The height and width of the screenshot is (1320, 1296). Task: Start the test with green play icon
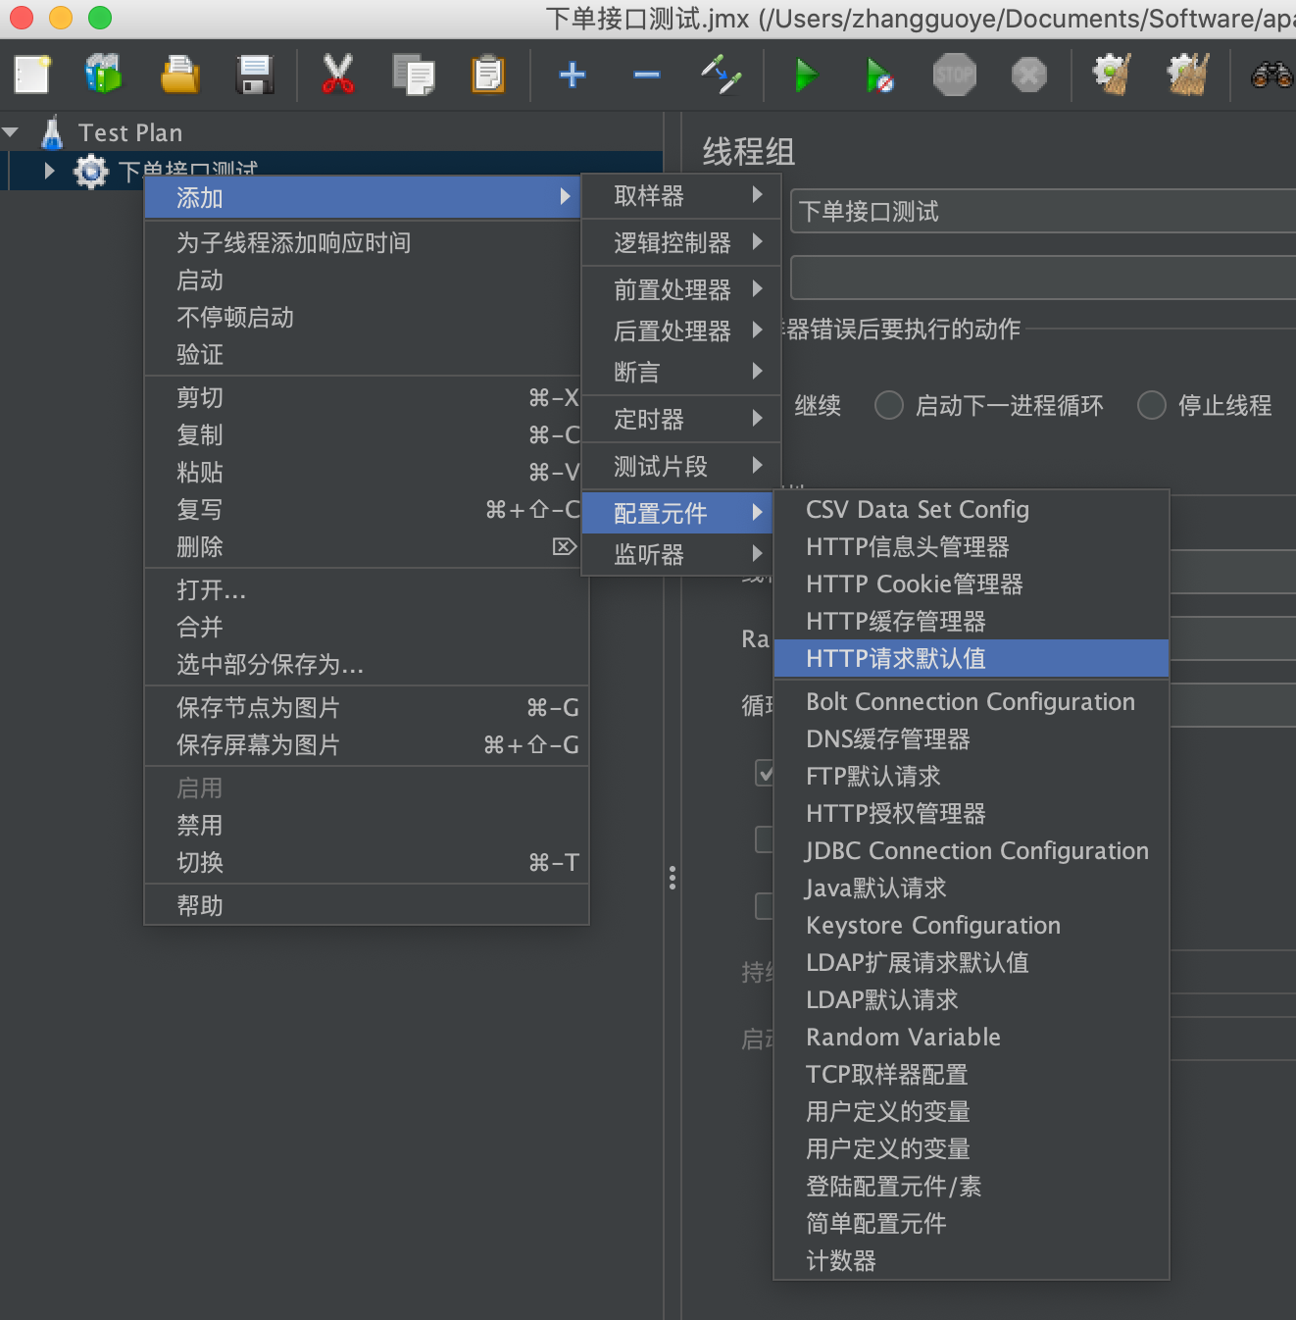click(806, 75)
